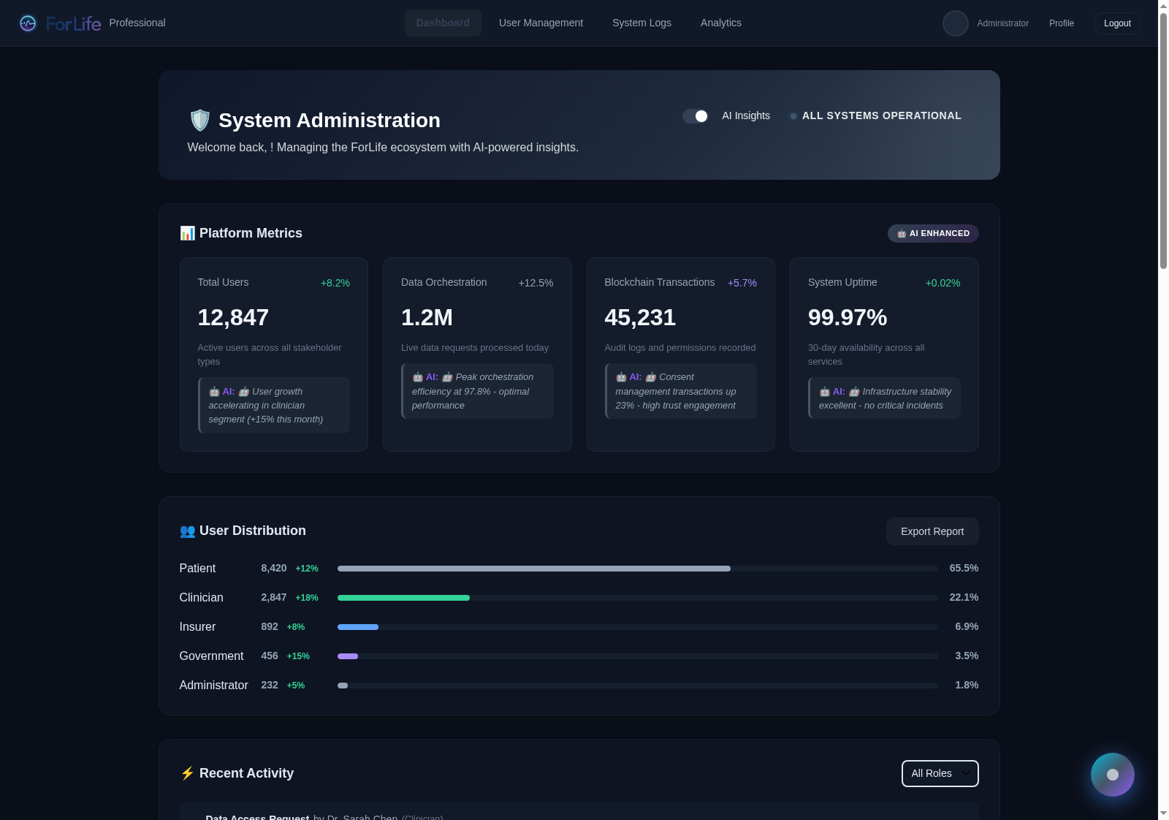Click the Infrastructure stability AI note
Viewport: 1169px width, 820px height.
[884, 398]
